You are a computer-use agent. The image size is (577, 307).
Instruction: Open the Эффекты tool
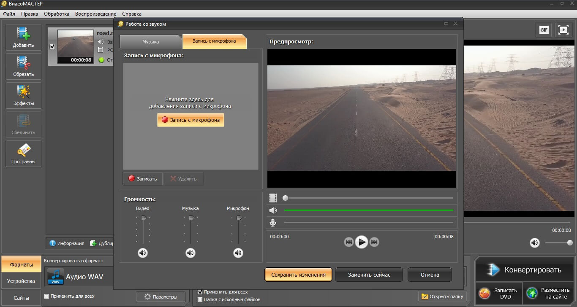pos(24,95)
